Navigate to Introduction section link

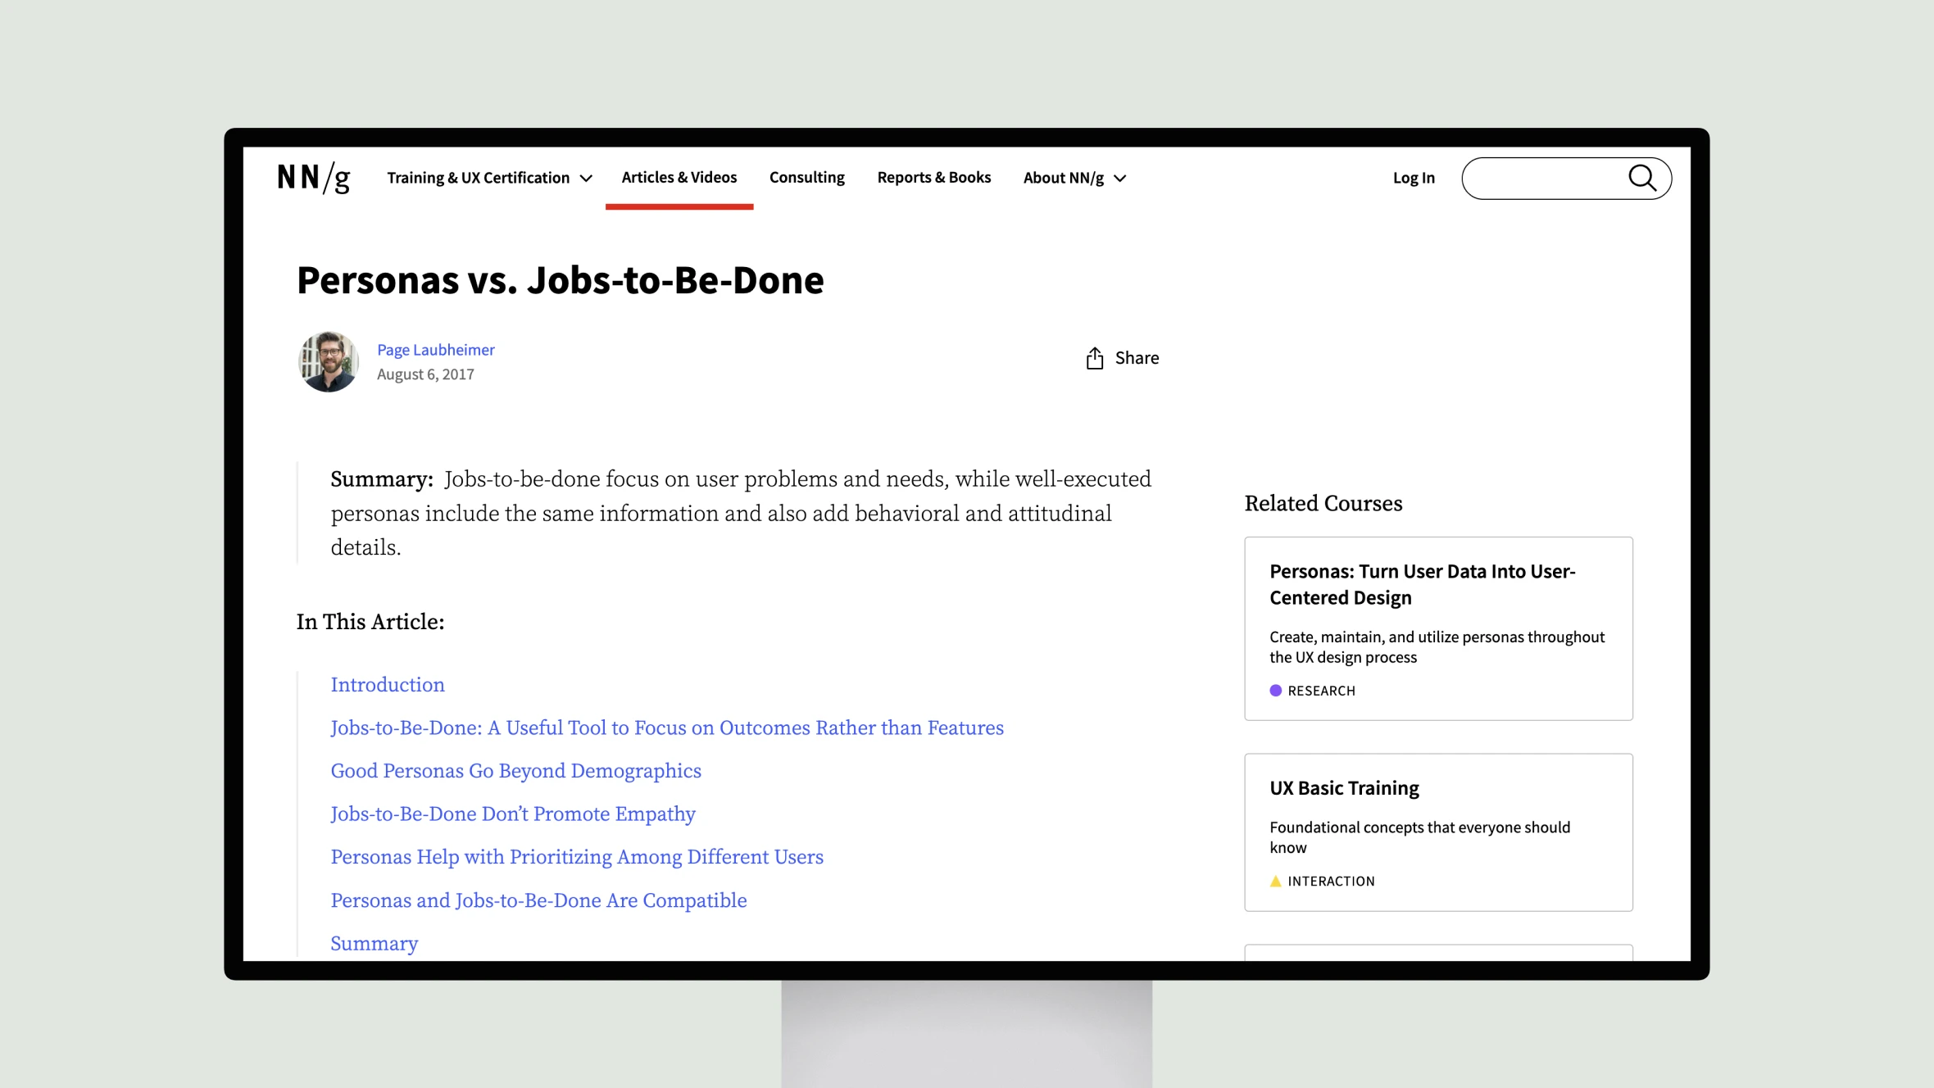[388, 682]
